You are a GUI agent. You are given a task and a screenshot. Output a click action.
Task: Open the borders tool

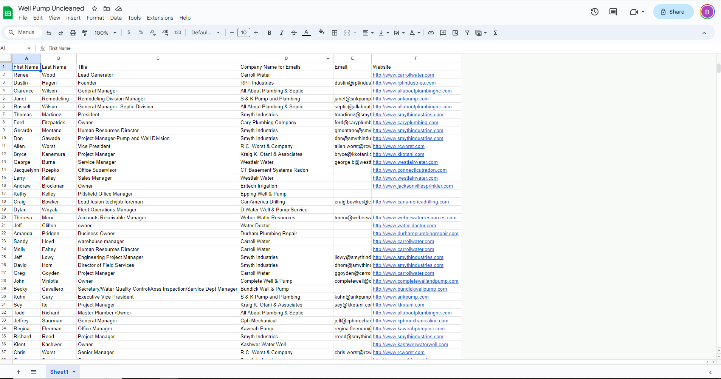pos(335,33)
